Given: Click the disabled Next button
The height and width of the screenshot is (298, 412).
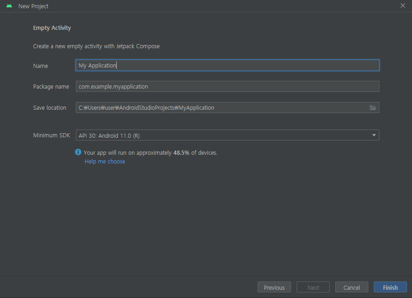Looking at the screenshot, I should tap(313, 287).
